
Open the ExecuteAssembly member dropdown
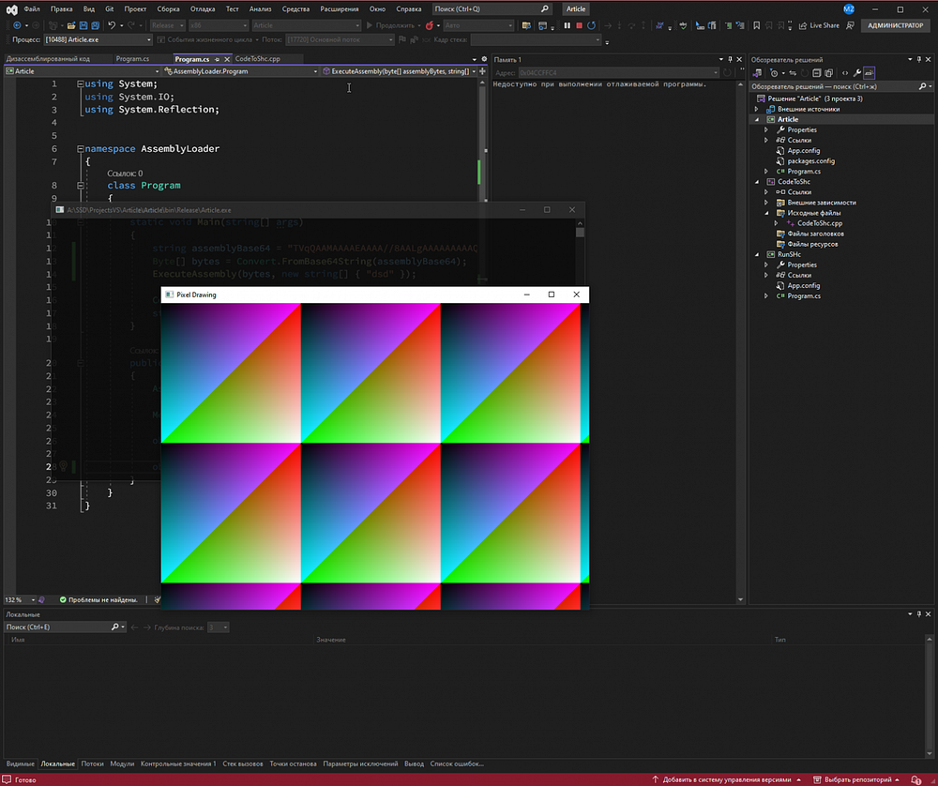[x=399, y=71]
